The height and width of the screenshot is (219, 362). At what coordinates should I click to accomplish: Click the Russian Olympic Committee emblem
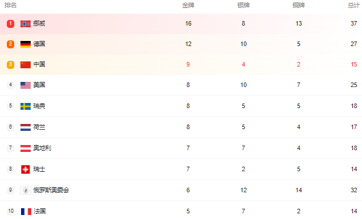tap(26, 191)
